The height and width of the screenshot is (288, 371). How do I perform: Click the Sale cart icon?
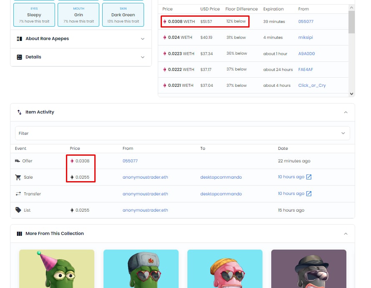point(18,177)
